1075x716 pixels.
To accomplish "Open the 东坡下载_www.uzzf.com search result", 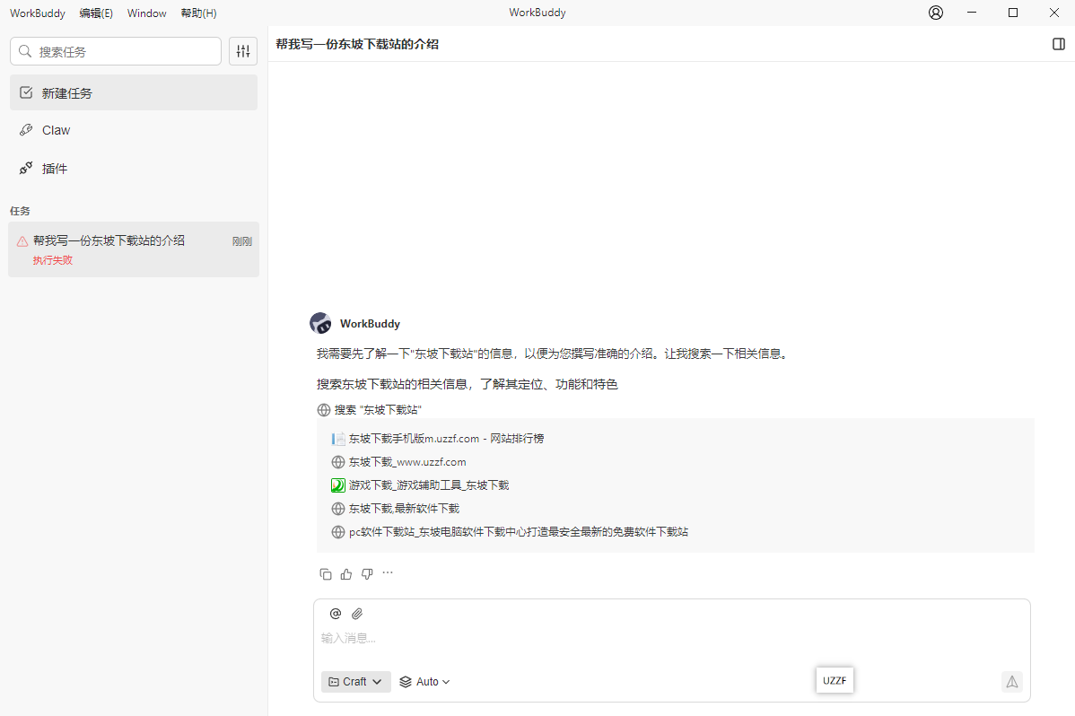I will click(404, 461).
